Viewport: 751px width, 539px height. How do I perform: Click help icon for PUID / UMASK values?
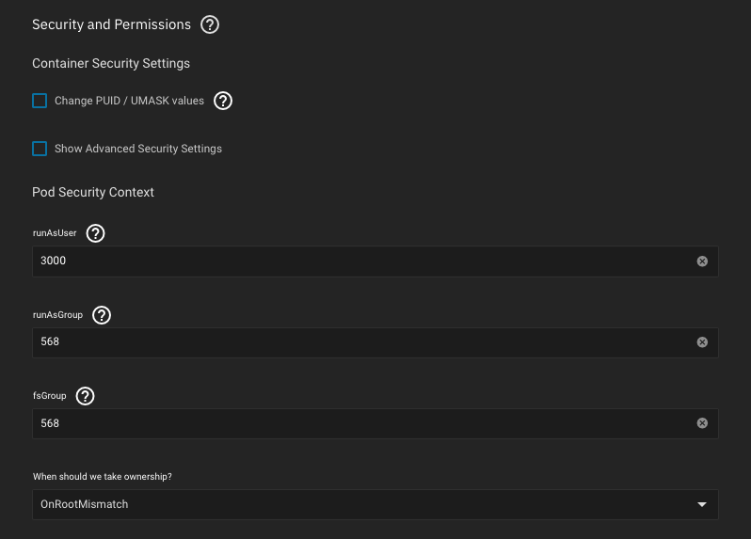[223, 101]
